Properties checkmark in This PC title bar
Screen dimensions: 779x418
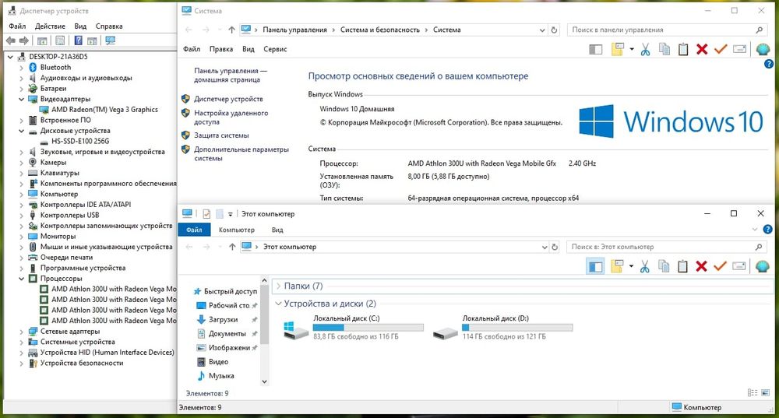pos(206,214)
